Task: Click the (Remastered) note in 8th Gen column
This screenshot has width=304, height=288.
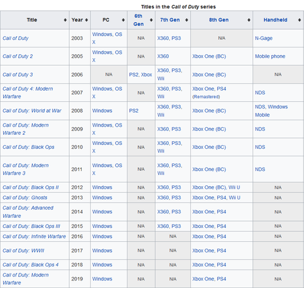Action: tap(206, 97)
